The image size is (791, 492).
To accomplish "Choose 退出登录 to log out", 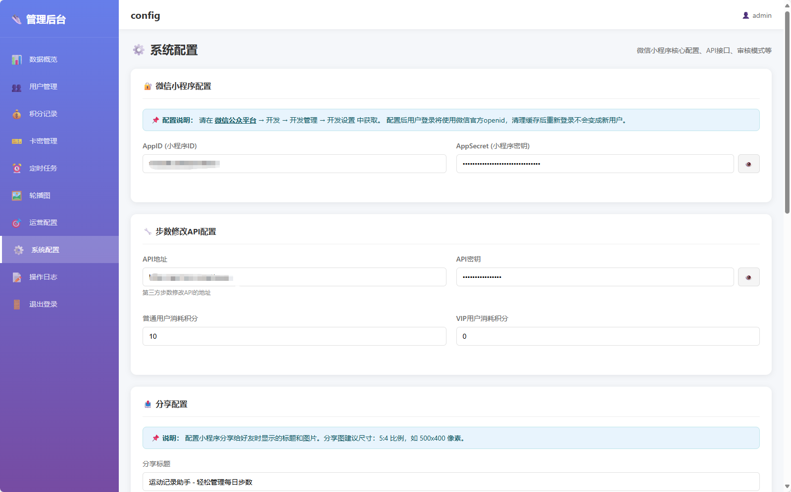I will point(59,304).
